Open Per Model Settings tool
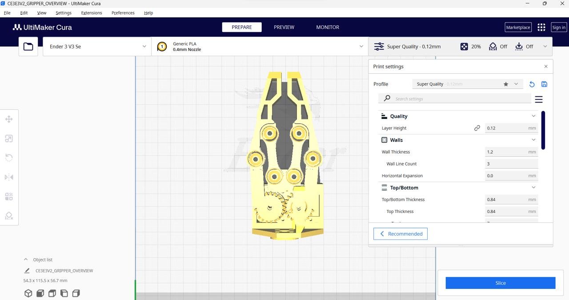569x300 pixels. tap(9, 196)
